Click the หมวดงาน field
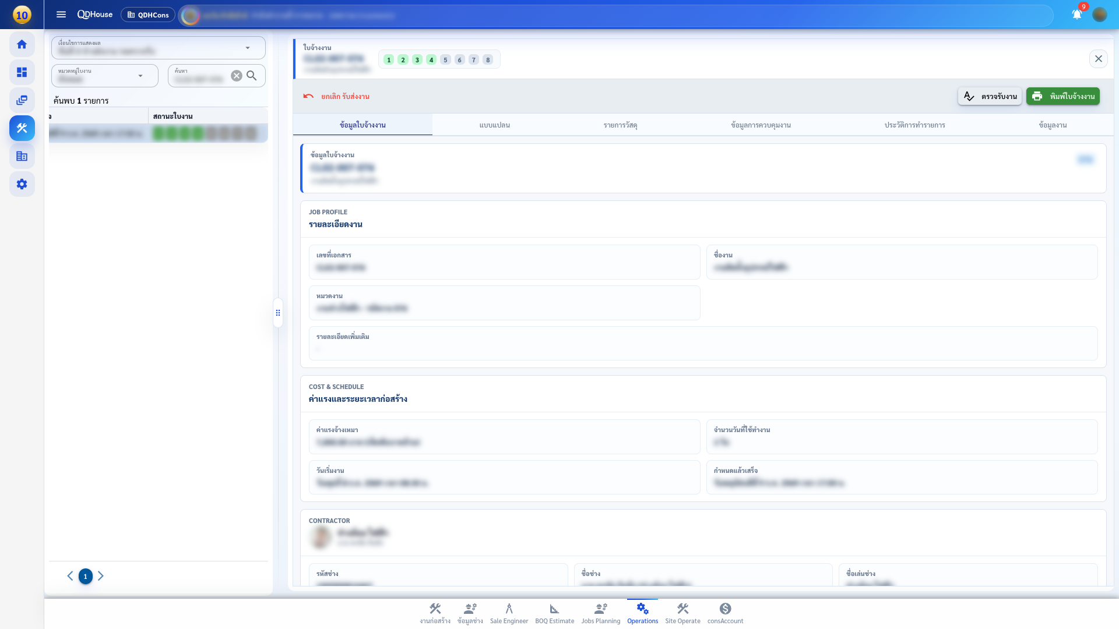The height and width of the screenshot is (629, 1119). tap(504, 303)
